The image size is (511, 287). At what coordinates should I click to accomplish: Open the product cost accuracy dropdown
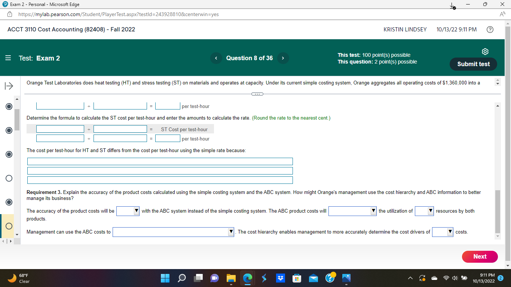click(x=127, y=211)
